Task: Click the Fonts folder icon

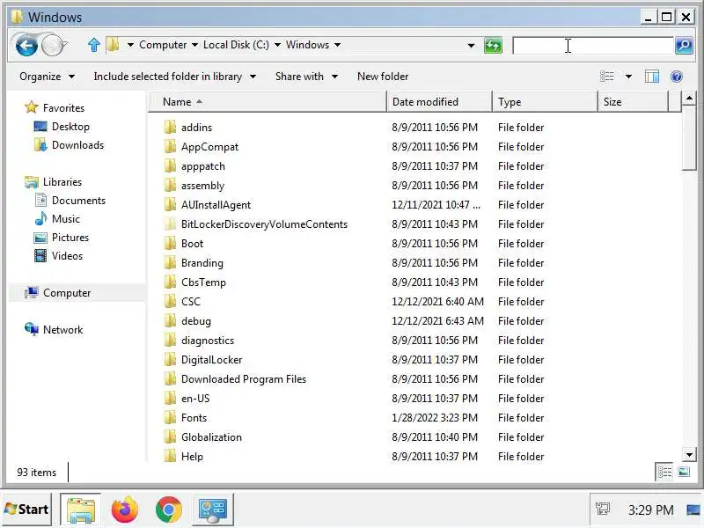Action: click(x=170, y=417)
